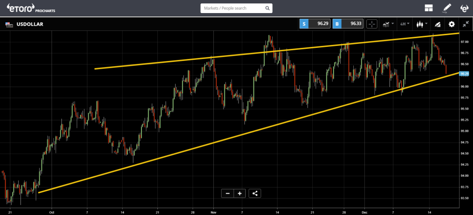Open chart settings gear
This screenshot has height=215, width=473.
coord(452,24)
